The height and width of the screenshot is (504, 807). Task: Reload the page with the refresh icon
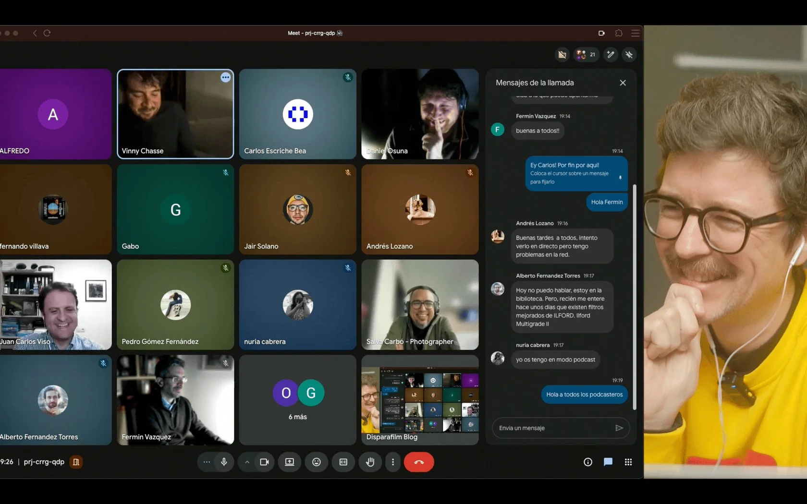[47, 33]
